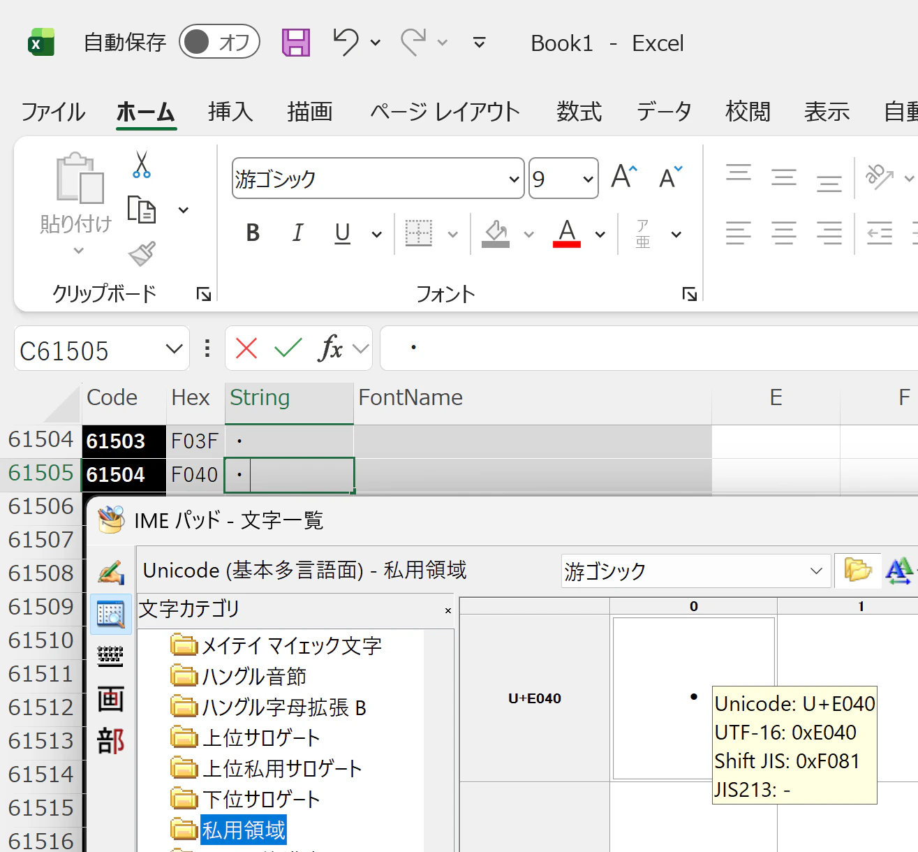Click the handwriting icon in IME Pad sidebar
Image resolution: width=918 pixels, height=852 pixels.
(111, 573)
